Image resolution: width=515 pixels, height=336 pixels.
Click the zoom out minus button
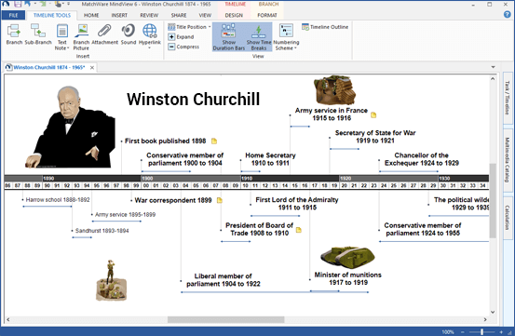(463, 332)
